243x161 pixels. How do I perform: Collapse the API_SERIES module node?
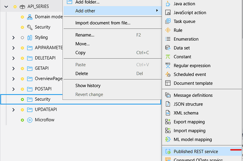(7, 7)
